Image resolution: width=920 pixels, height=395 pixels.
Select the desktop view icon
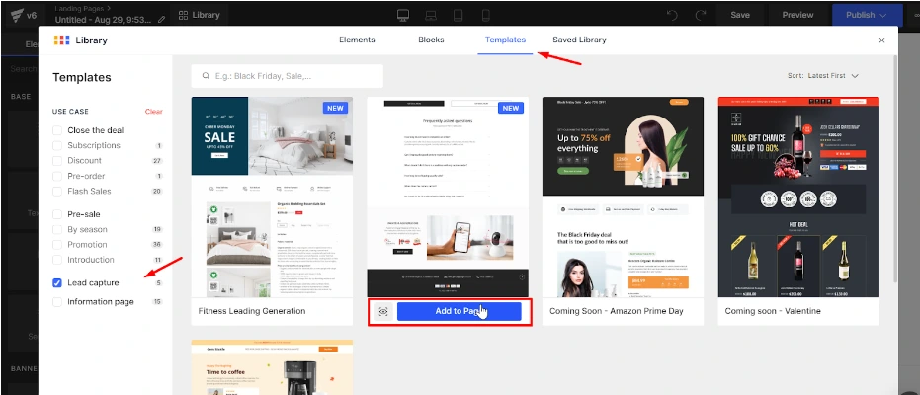click(403, 15)
